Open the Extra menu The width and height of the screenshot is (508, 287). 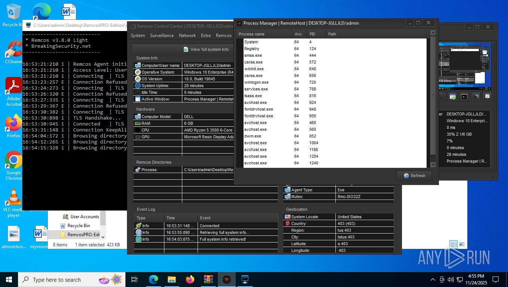[206, 36]
